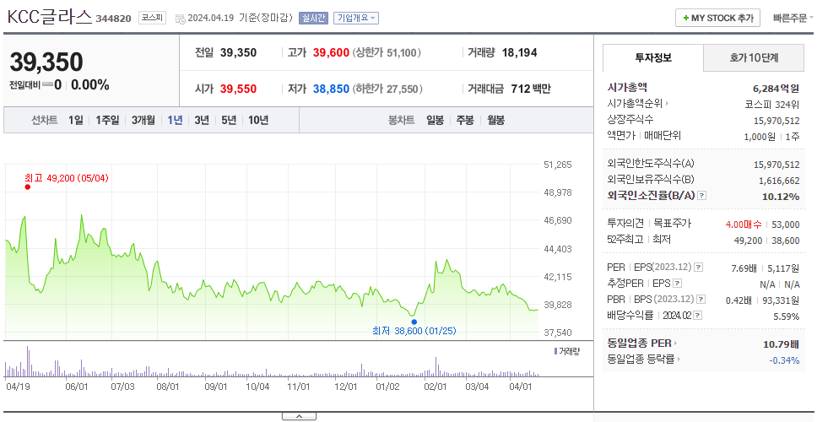
Task: Click the stock code 344820
Action: [x=114, y=19]
